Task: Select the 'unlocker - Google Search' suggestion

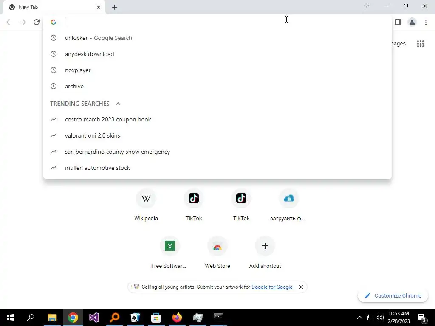Action: [x=217, y=38]
